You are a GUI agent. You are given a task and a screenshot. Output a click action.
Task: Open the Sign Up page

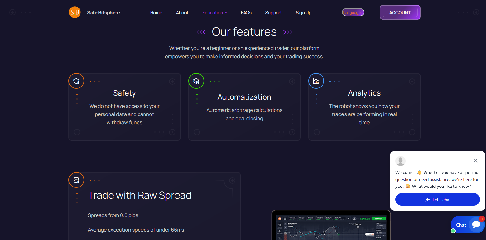(304, 13)
